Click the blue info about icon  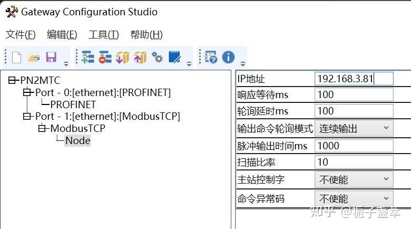228,57
